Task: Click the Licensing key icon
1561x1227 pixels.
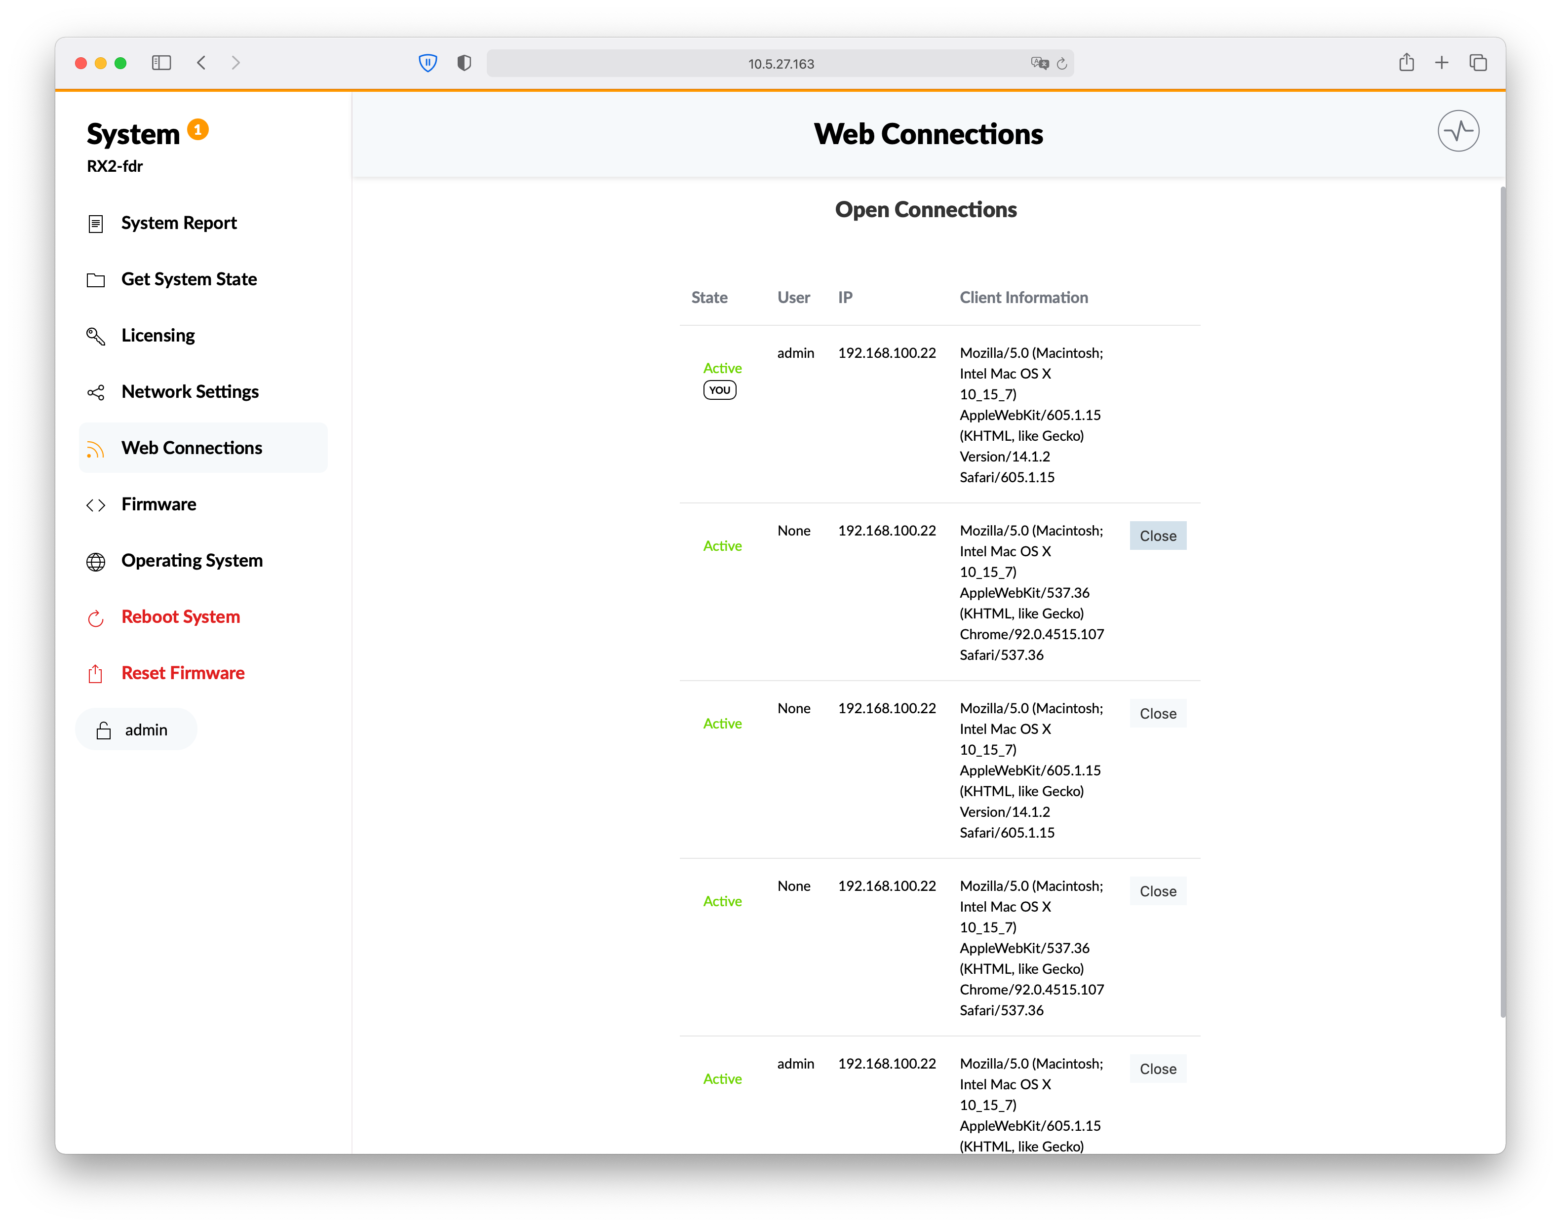Action: [96, 336]
